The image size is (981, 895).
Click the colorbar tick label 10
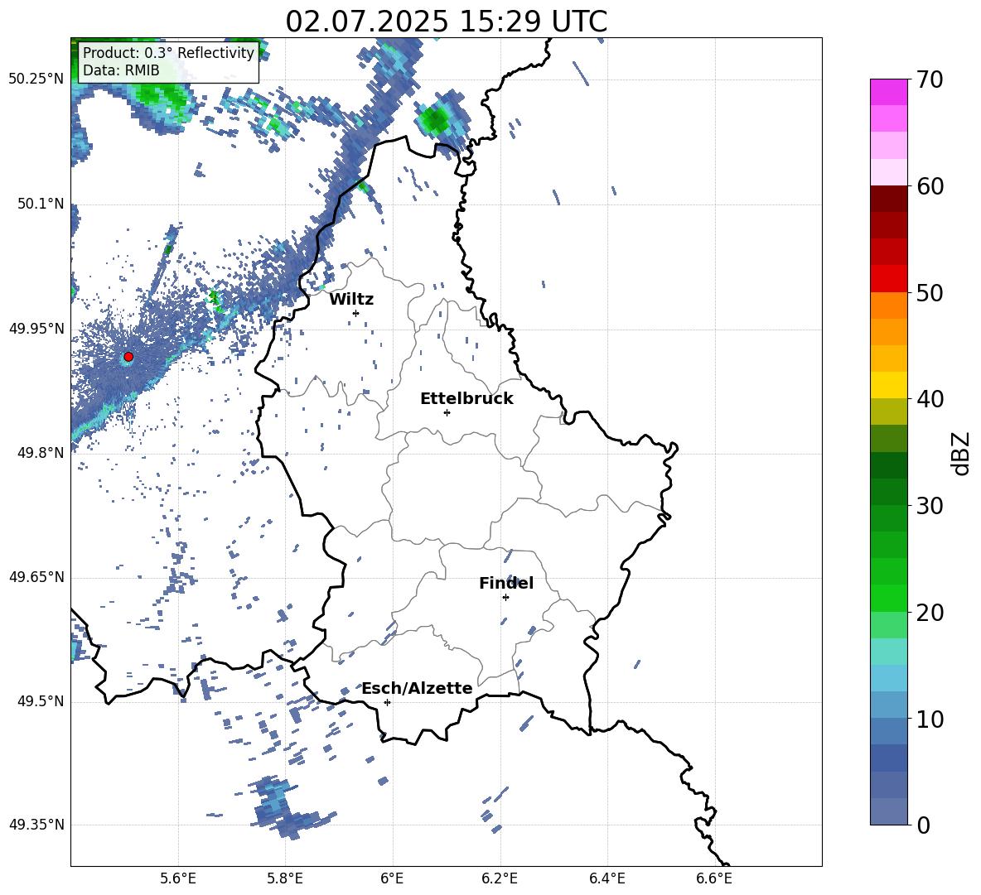[x=930, y=719]
